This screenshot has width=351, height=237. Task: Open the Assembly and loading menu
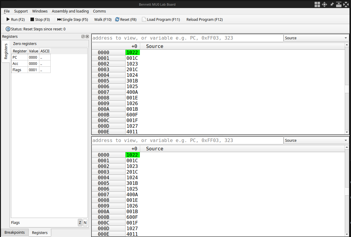point(70,11)
